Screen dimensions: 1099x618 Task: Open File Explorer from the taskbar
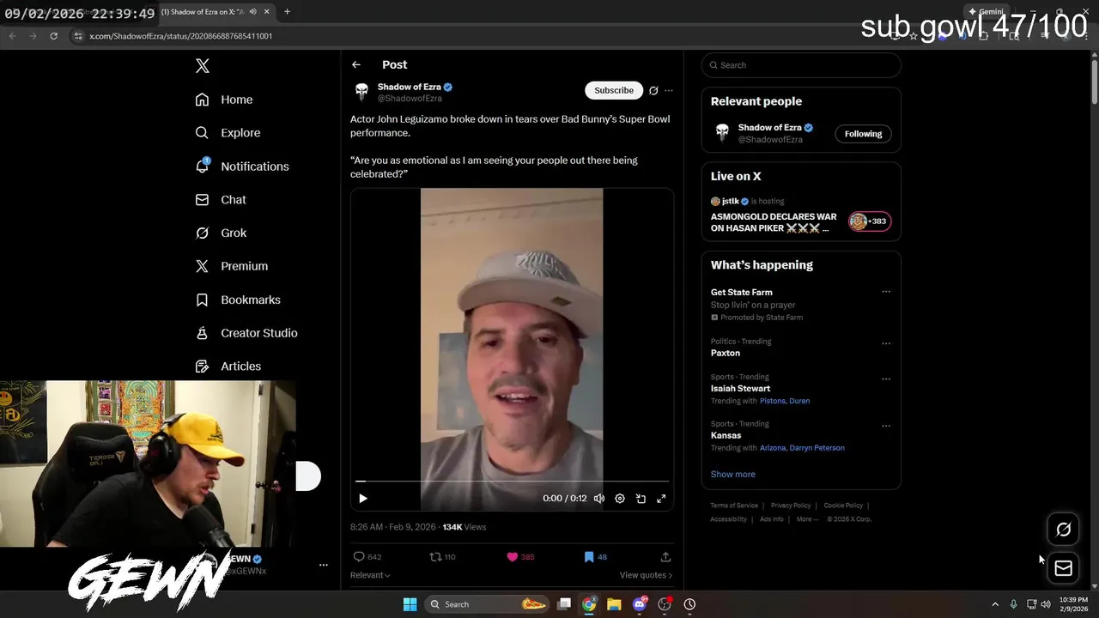[x=614, y=604]
